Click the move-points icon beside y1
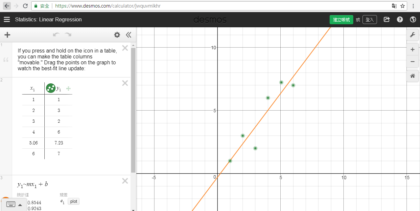 [68, 88]
